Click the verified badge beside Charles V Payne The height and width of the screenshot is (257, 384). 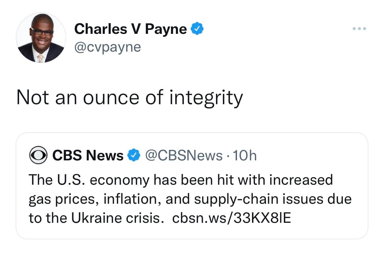pyautogui.click(x=197, y=29)
